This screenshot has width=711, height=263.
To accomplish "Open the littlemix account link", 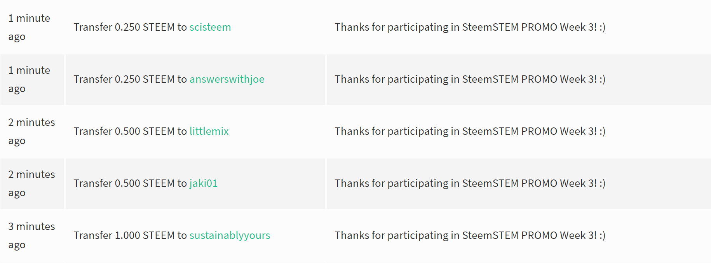I will click(209, 131).
